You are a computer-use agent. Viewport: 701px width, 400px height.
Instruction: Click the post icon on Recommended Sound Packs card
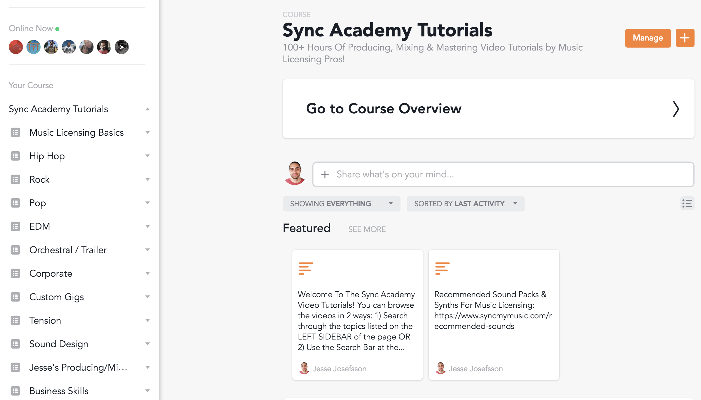tap(442, 268)
